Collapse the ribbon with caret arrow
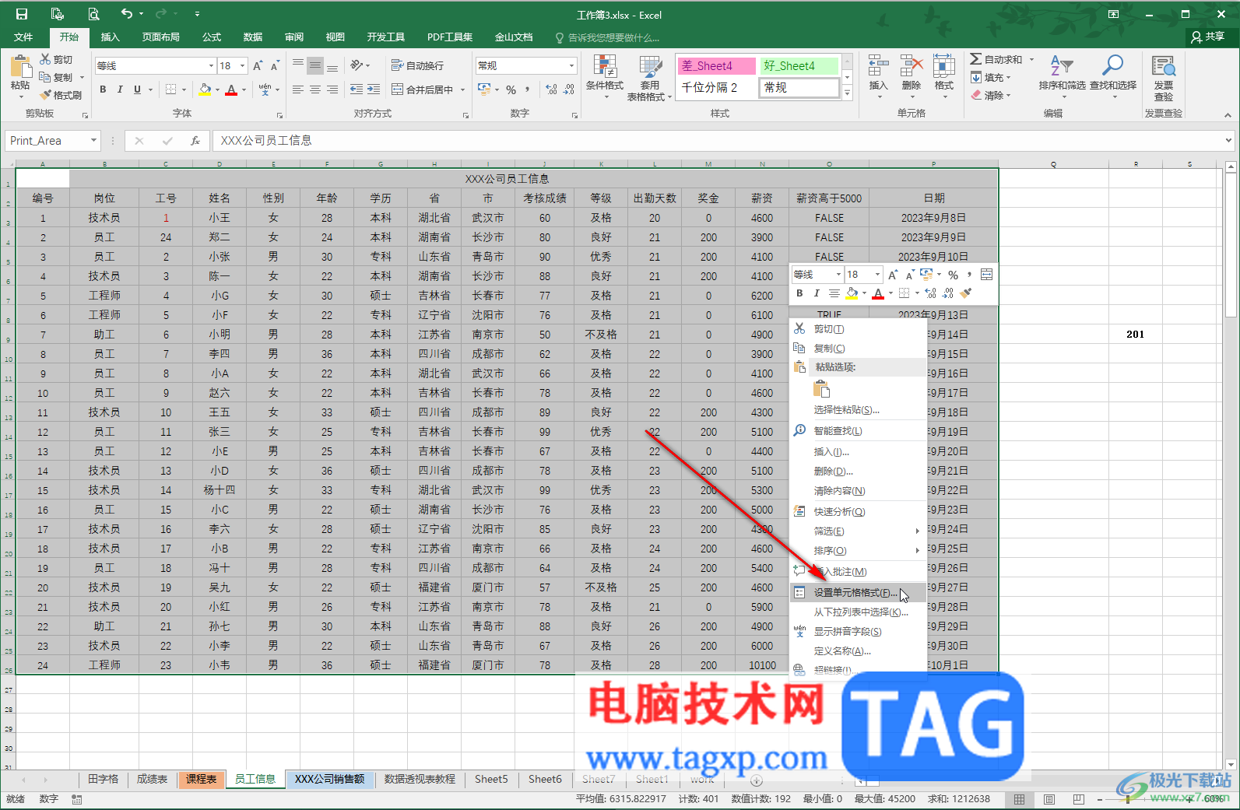 (1228, 114)
